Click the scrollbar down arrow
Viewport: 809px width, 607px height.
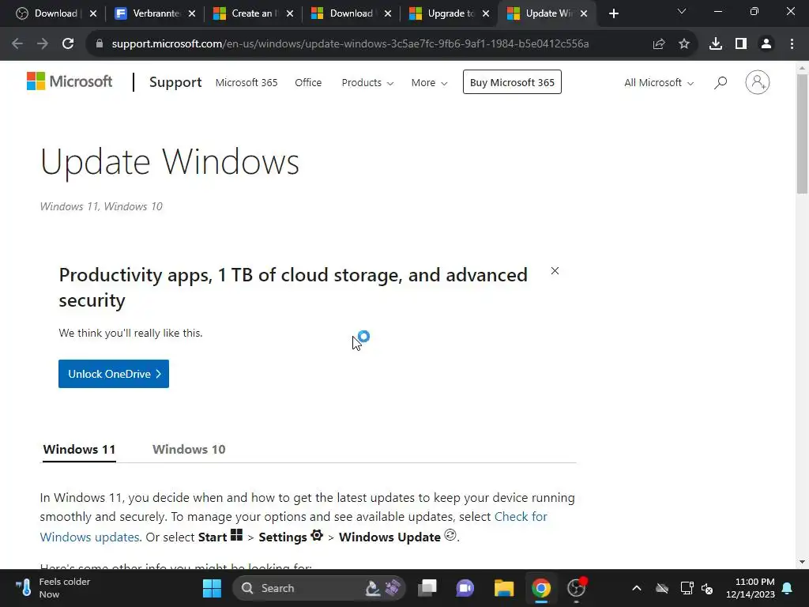coord(802,562)
